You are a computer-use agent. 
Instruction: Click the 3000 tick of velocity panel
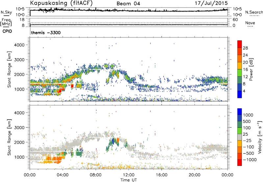pyautogui.click(x=19, y=127)
